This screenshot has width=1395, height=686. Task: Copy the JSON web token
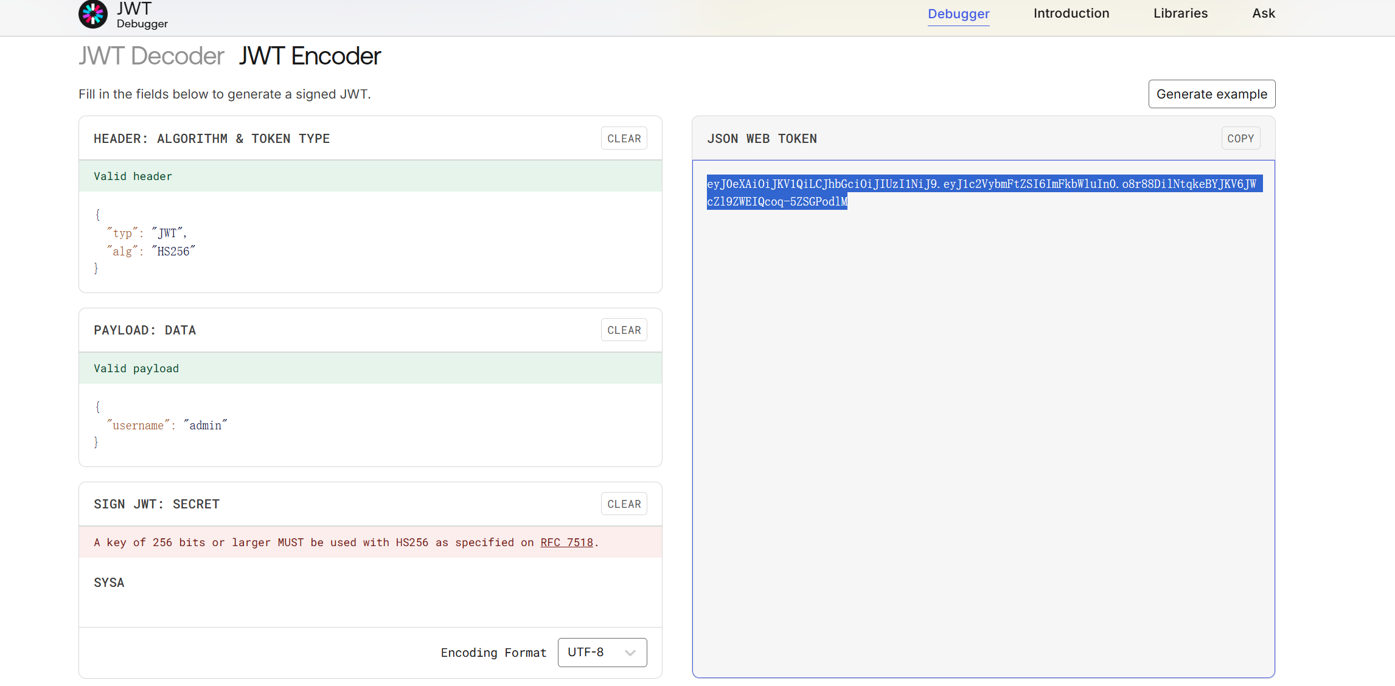(x=1240, y=139)
